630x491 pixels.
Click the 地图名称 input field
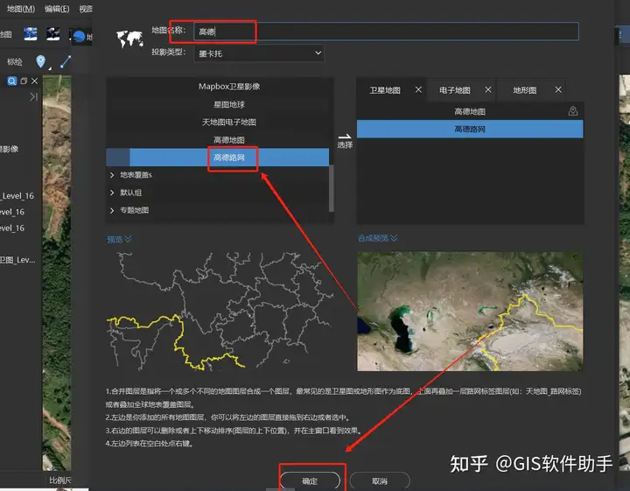[x=386, y=32]
